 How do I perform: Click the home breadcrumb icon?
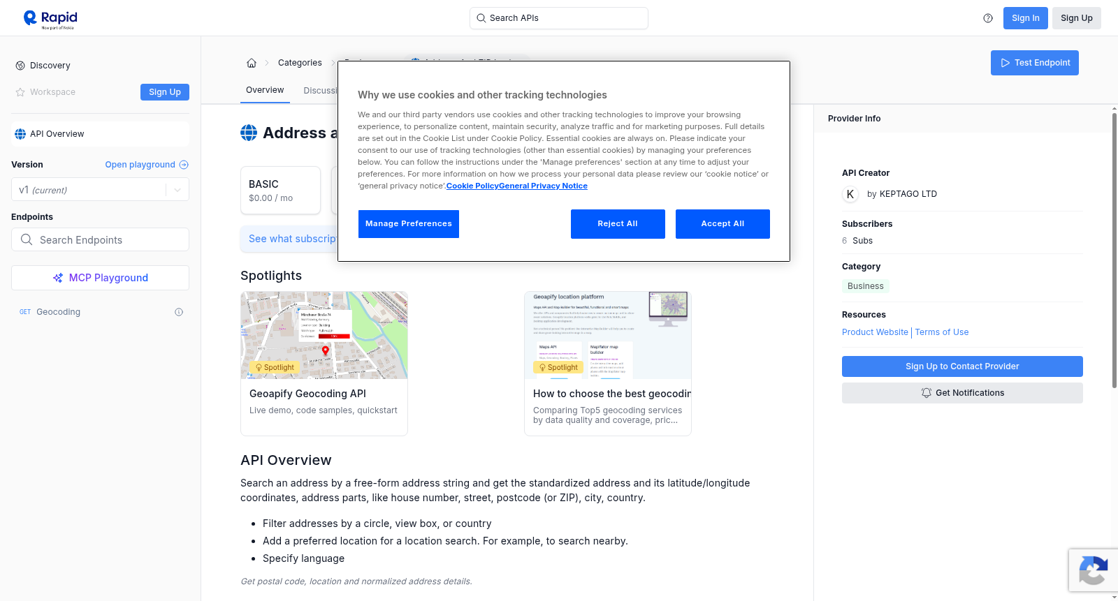(x=252, y=63)
